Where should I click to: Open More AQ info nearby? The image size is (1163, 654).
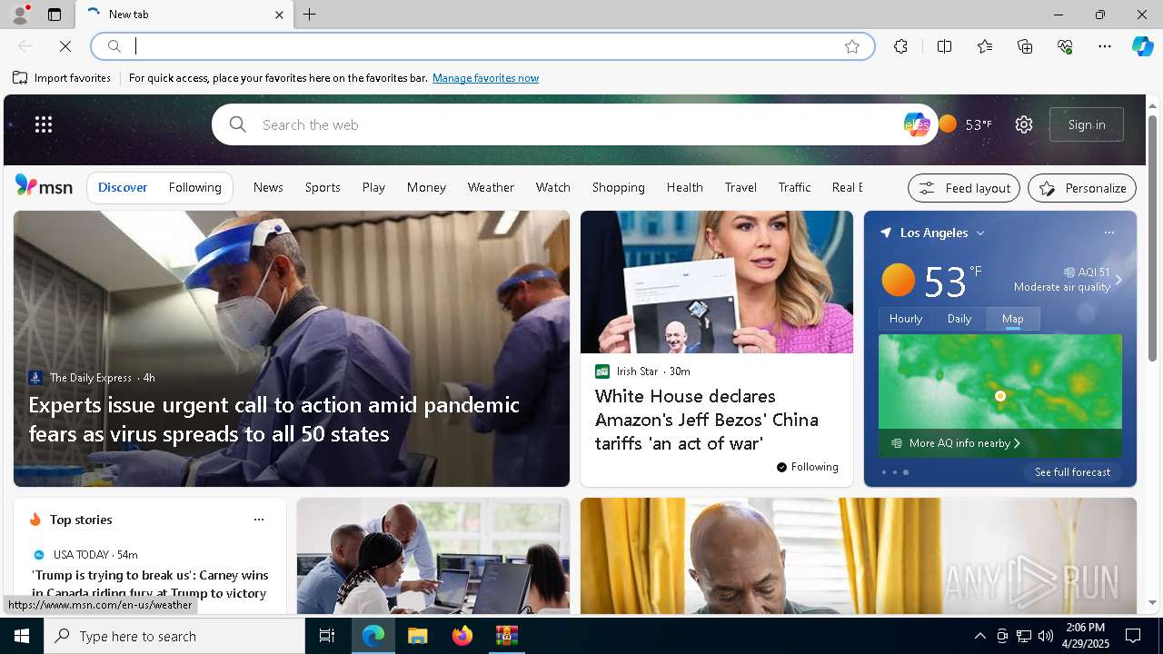(957, 443)
